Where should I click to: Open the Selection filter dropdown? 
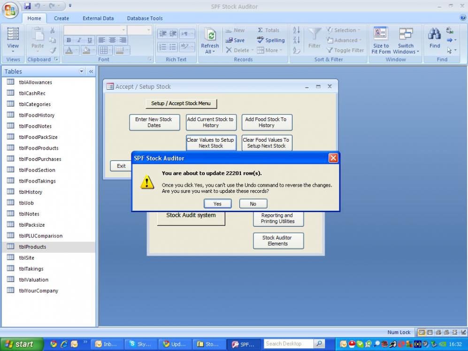(x=343, y=30)
